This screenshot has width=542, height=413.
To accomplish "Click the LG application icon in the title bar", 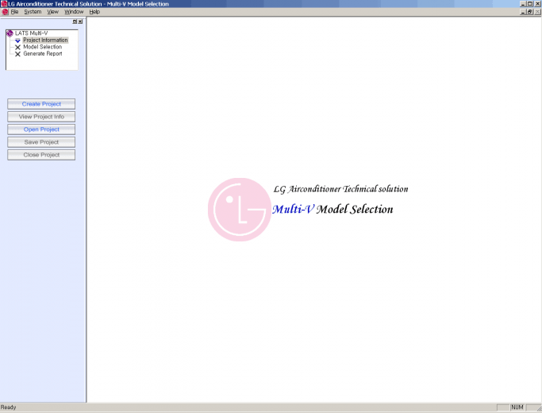I will point(4,4).
